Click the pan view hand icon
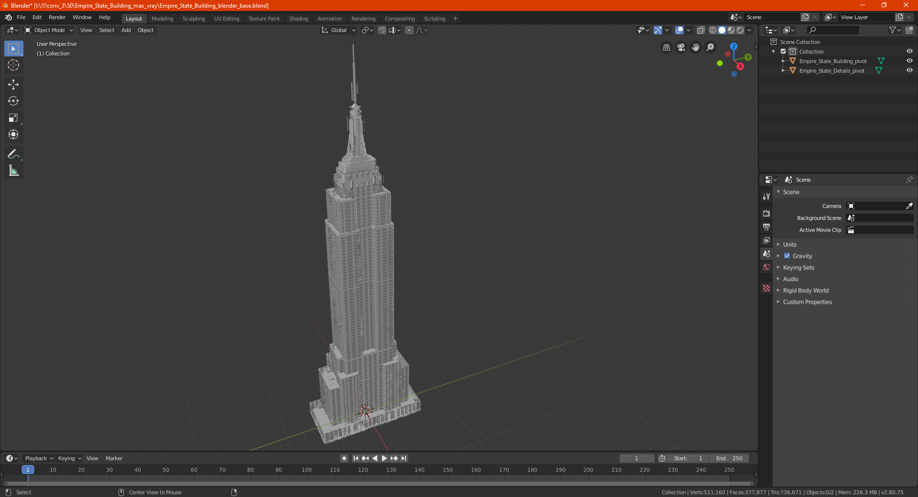This screenshot has width=918, height=497. click(696, 47)
